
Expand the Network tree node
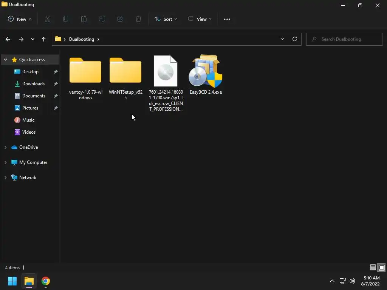(5, 177)
